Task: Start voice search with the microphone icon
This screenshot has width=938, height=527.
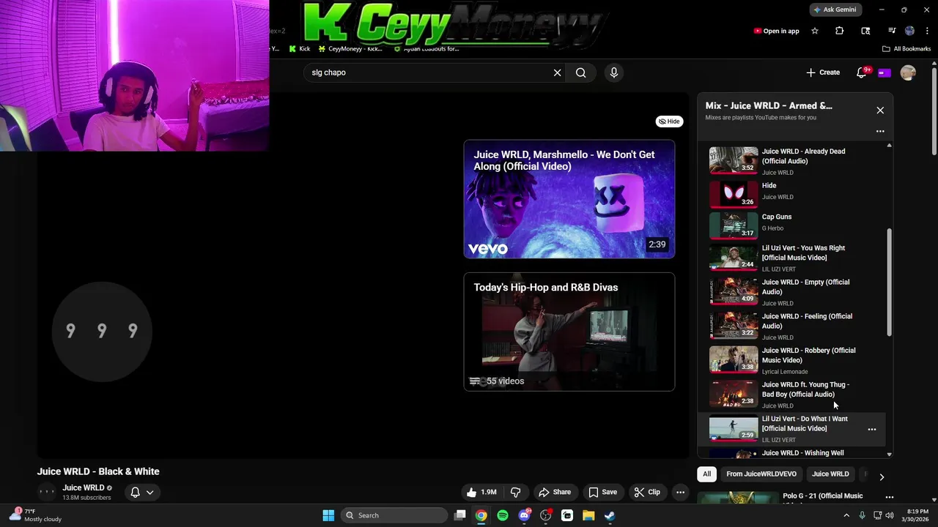Action: [614, 72]
